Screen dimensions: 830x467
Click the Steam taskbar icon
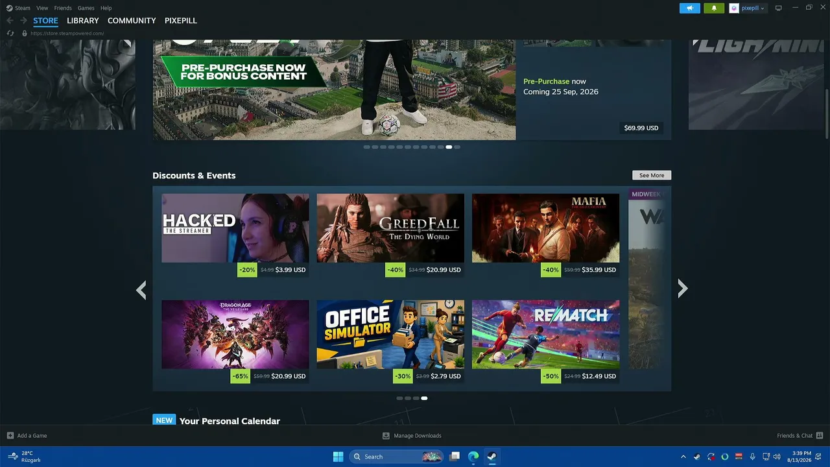tap(492, 457)
